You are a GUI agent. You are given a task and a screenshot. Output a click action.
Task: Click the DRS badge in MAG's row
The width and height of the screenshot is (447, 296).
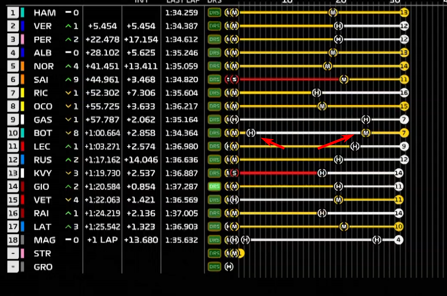(x=214, y=240)
